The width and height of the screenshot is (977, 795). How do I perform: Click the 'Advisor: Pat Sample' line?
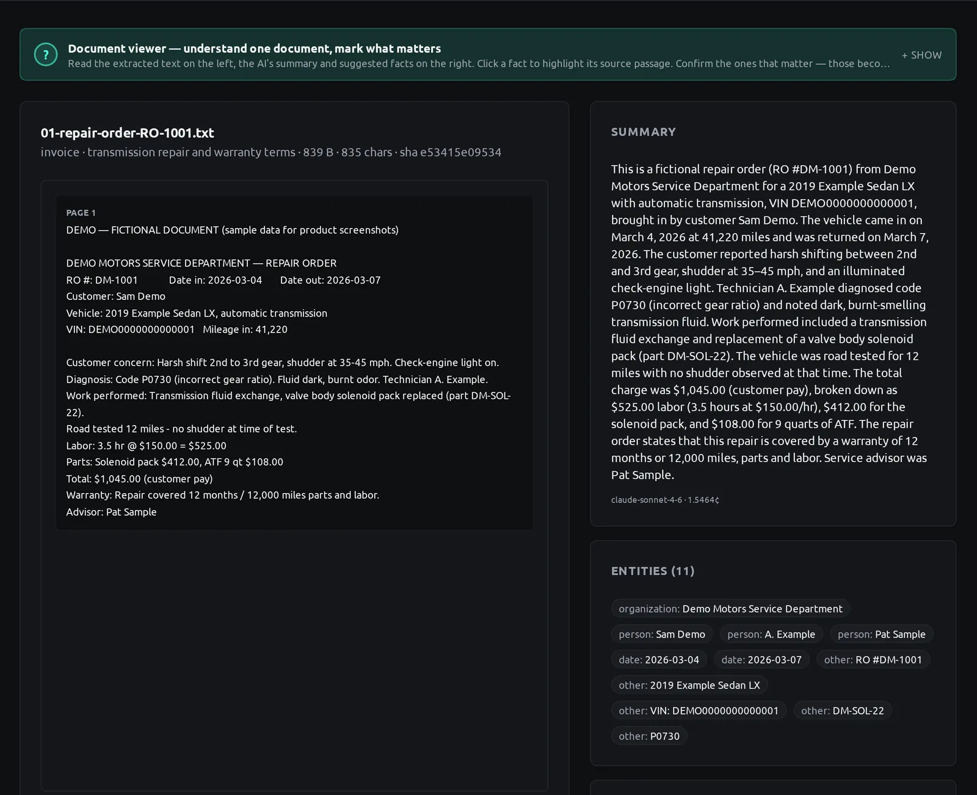(x=111, y=512)
